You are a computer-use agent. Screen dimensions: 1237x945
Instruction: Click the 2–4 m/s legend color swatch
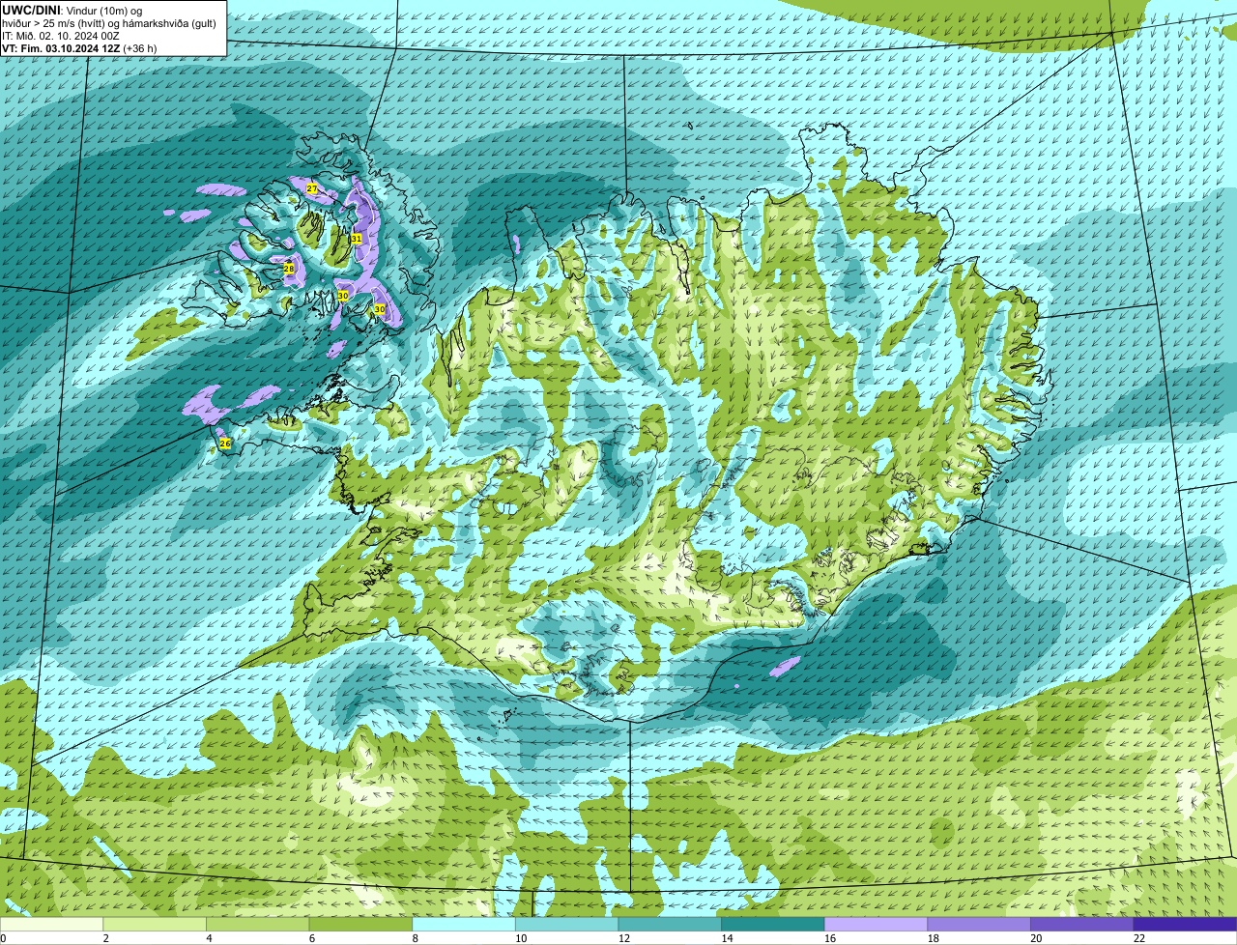click(155, 924)
